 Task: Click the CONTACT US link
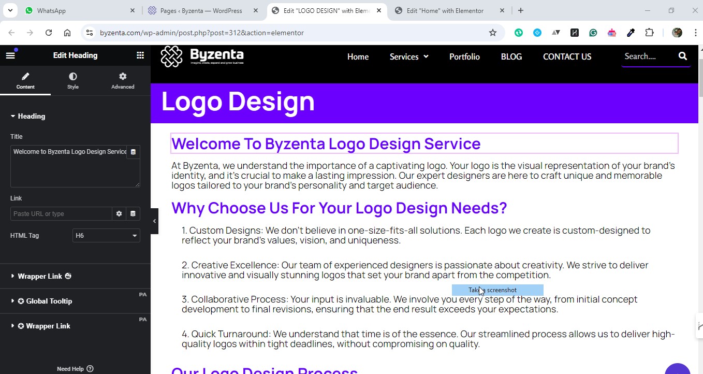click(567, 56)
